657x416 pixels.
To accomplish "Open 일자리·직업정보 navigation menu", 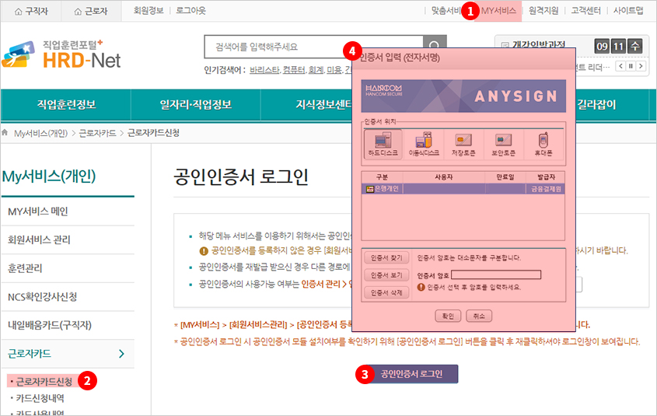I will point(196,105).
